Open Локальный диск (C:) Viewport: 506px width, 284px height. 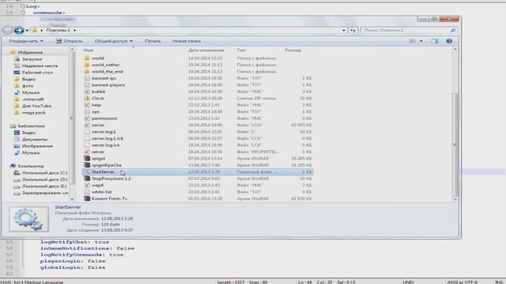(x=44, y=173)
